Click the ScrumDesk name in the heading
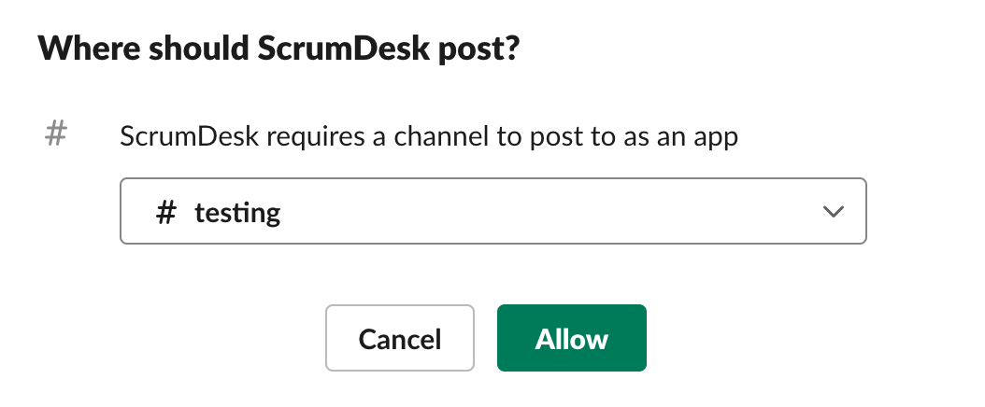 [344, 49]
